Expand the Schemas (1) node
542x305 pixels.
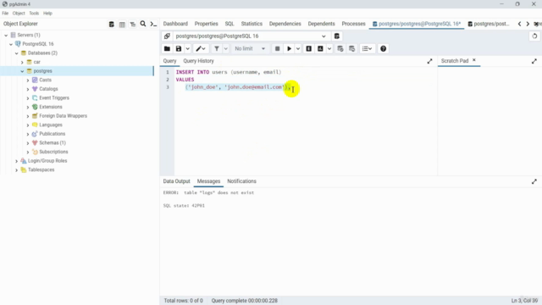(x=28, y=143)
